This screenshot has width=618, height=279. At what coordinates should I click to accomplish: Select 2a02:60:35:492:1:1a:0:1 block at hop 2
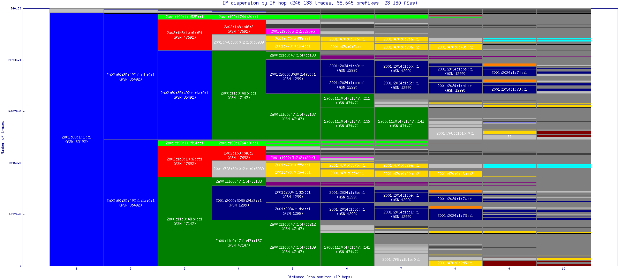coord(131,203)
